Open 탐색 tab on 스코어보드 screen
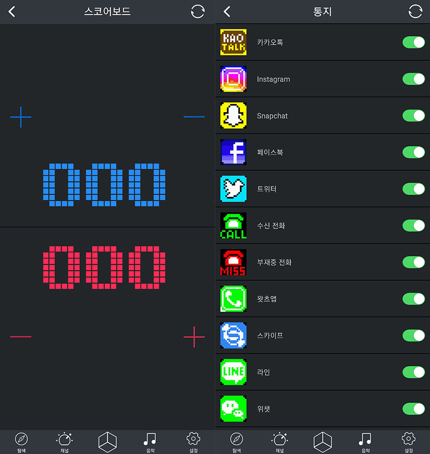Viewport: 430px width, 454px height. coord(21,442)
